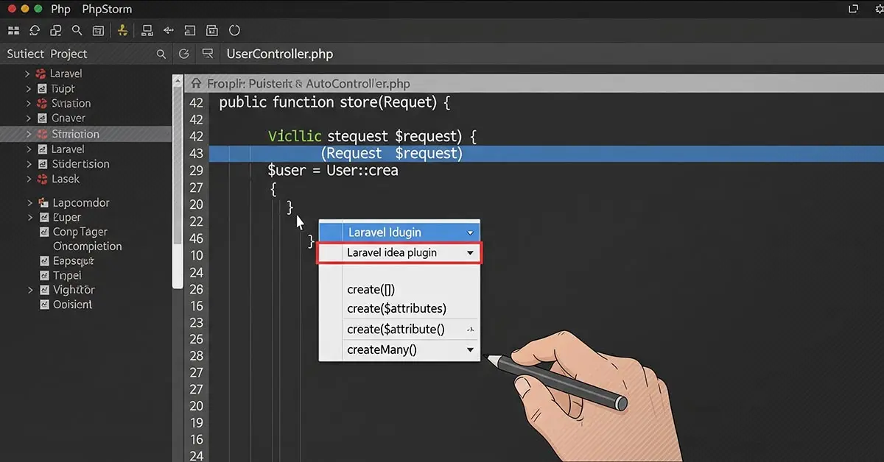Select the Strniotion row in the project tree
Screen dimensions: 884x462
point(85,134)
